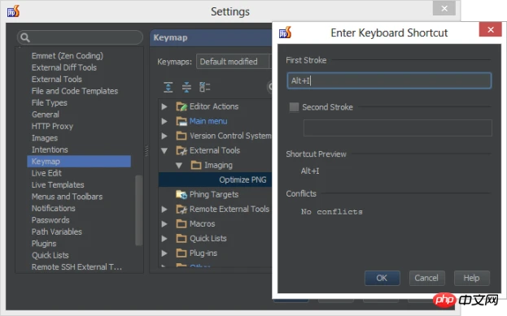Collapse the Imaging tree node
The width and height of the screenshot is (507, 316).
click(x=179, y=165)
